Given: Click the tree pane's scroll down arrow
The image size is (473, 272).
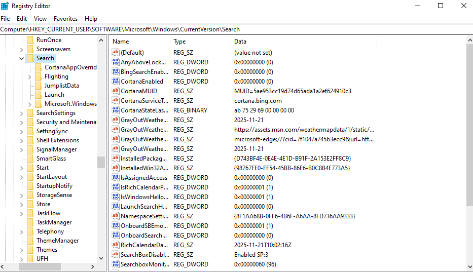Looking at the screenshot, I should 101,258.
